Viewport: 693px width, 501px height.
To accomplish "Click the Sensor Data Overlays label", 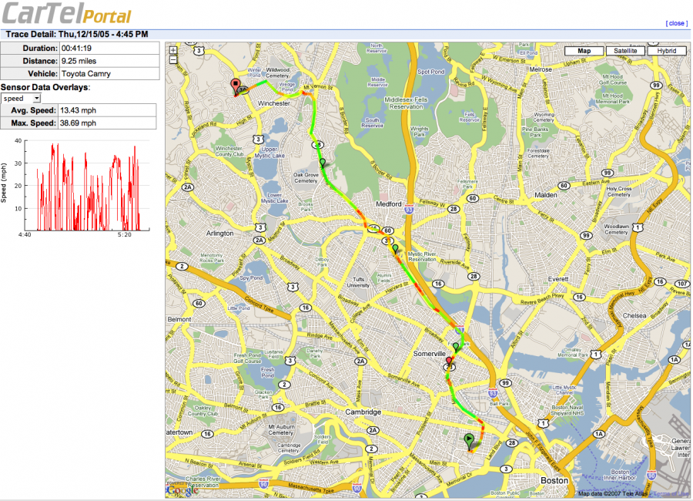I will coord(45,87).
